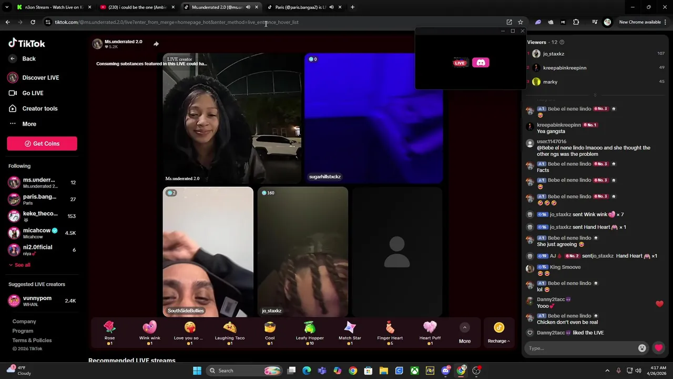Click the TikTok logo

(x=27, y=44)
